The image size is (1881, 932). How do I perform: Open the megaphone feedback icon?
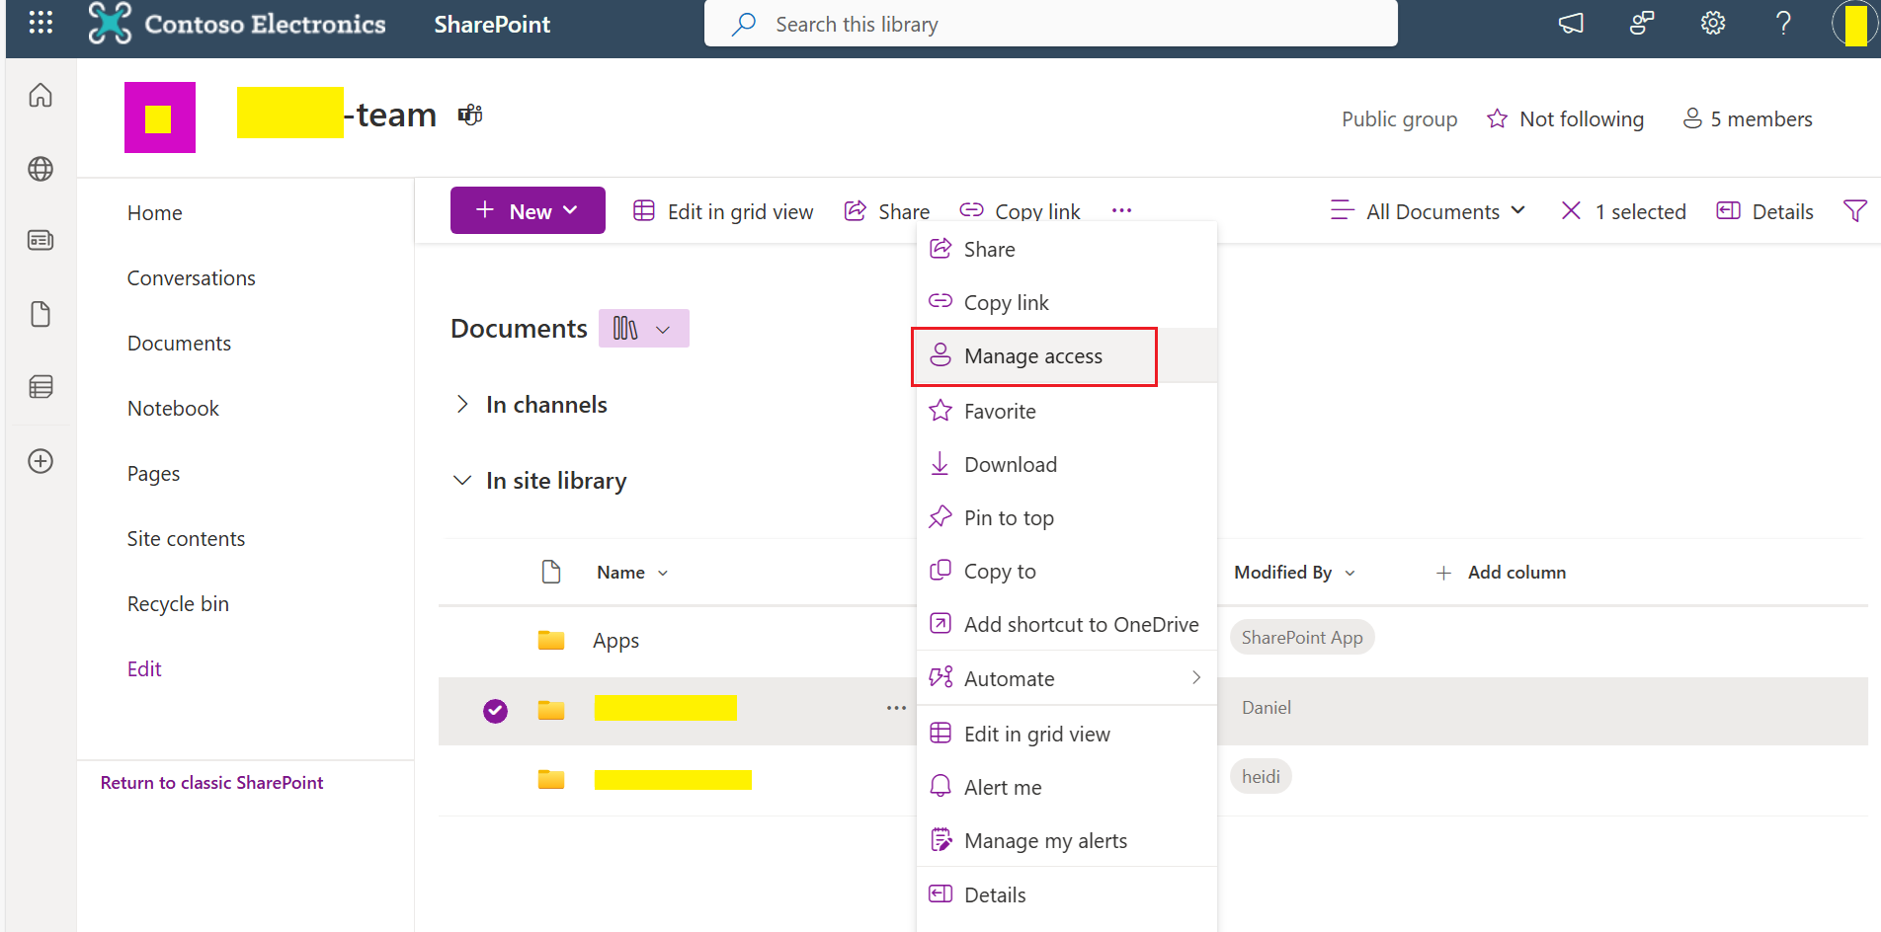(1571, 23)
